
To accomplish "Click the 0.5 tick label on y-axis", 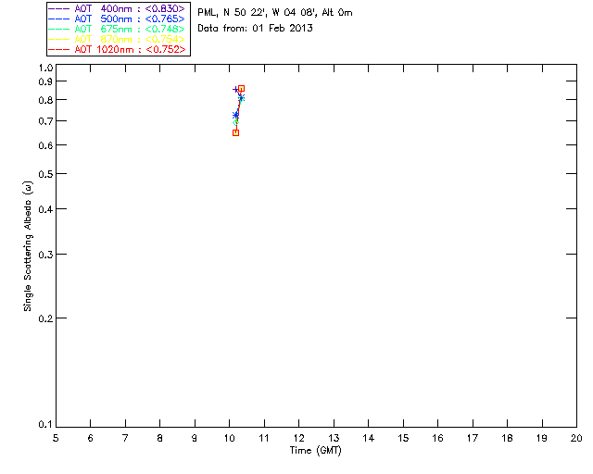I will click(44, 174).
